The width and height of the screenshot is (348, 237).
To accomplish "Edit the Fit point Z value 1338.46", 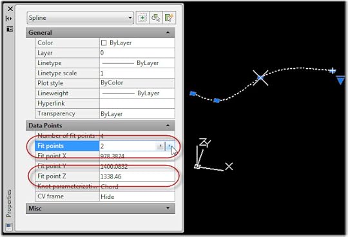I will point(137,176).
